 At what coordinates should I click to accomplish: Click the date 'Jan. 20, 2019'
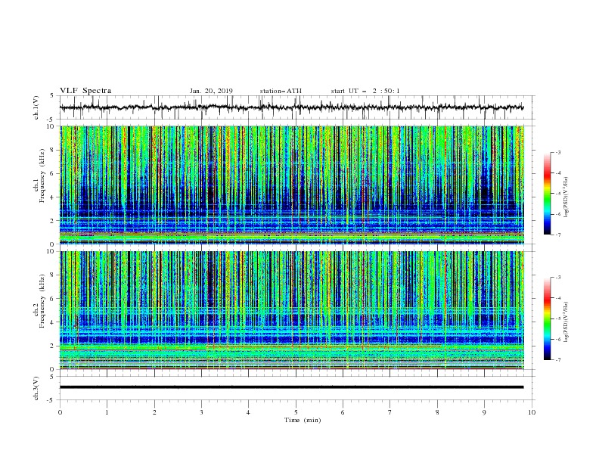tap(211, 91)
